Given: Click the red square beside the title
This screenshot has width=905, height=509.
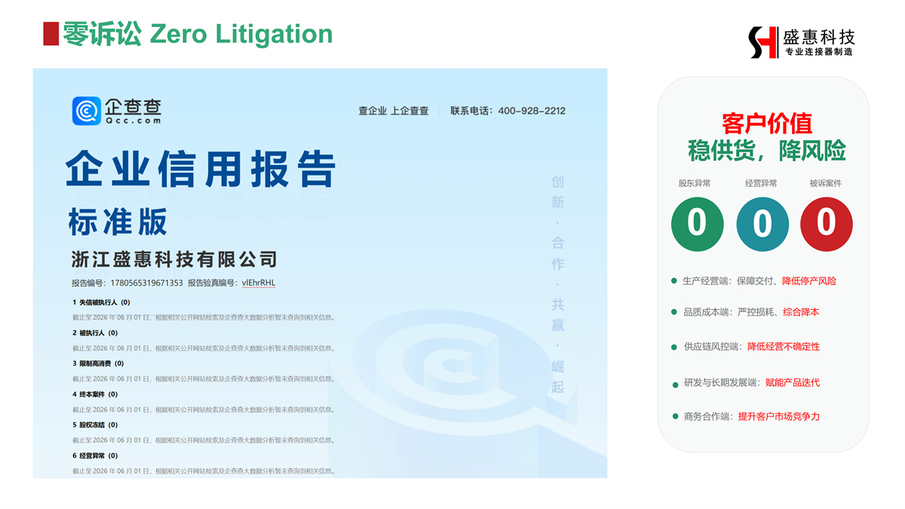Looking at the screenshot, I should click(51, 34).
